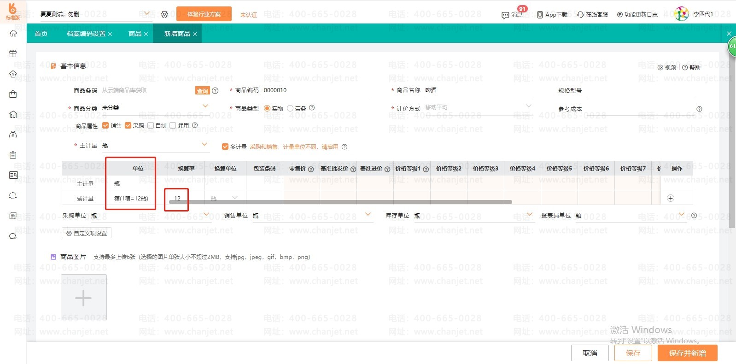Open the 消息 message notifications
Viewport: 736px width, 364px height.
(512, 15)
